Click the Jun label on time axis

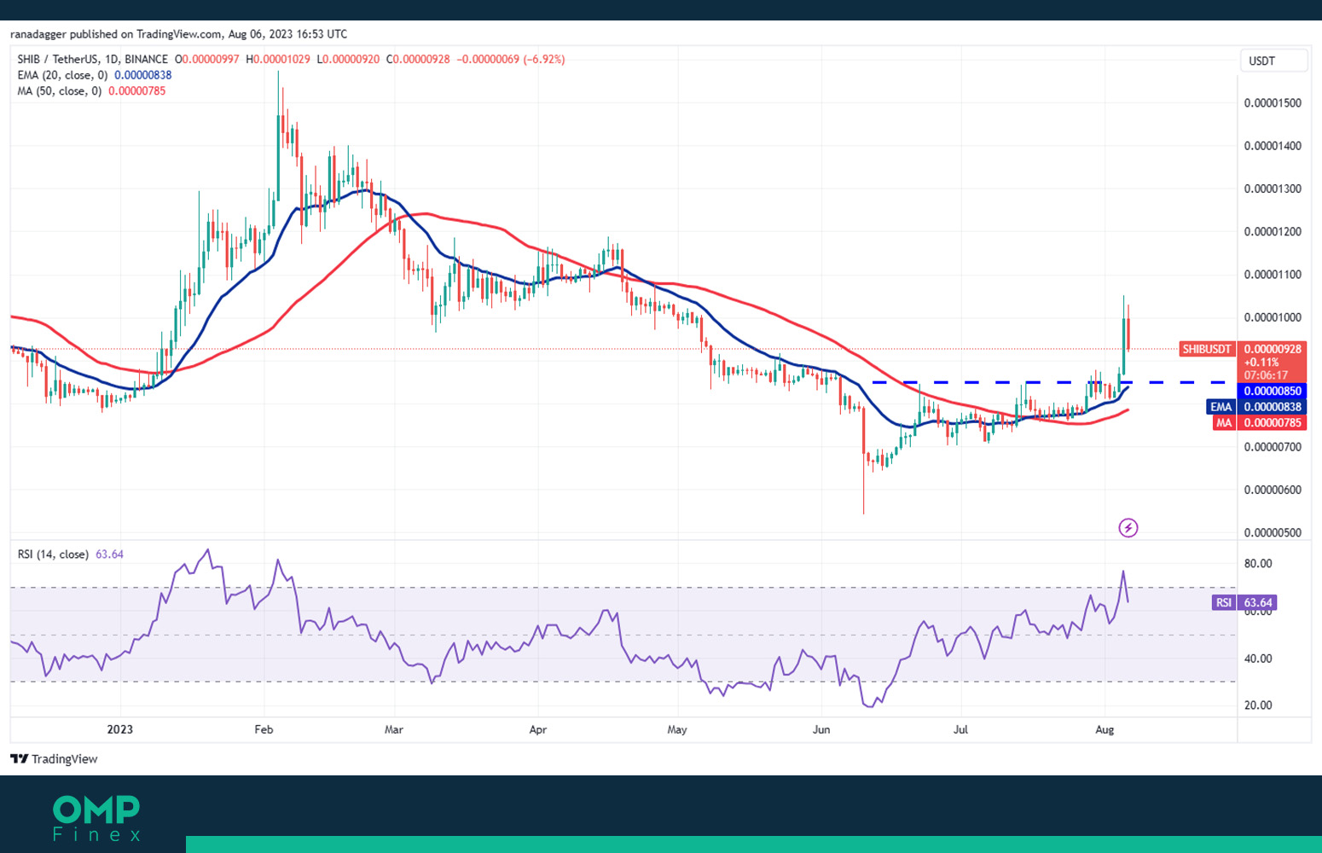[821, 729]
